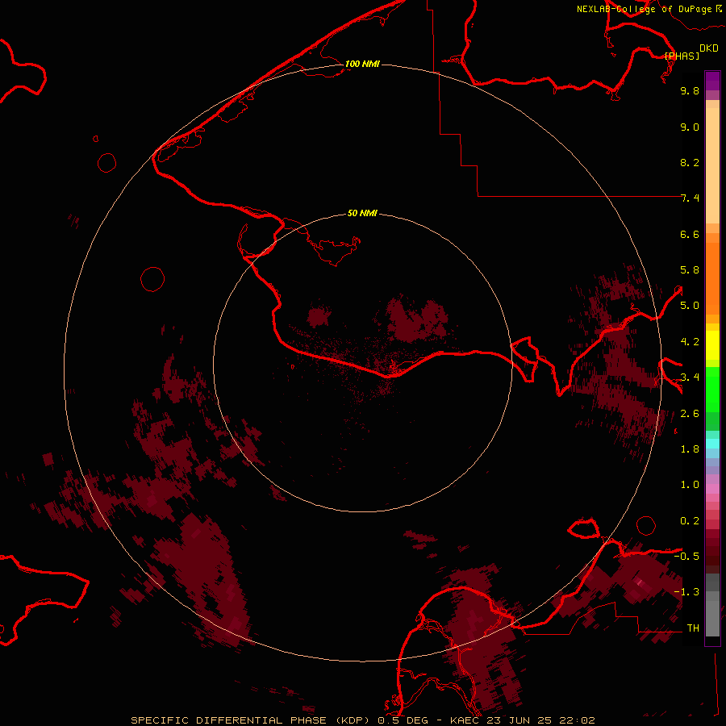Pick the bright yellow color bar segment
The height and width of the screenshot is (726, 726).
coord(712,345)
